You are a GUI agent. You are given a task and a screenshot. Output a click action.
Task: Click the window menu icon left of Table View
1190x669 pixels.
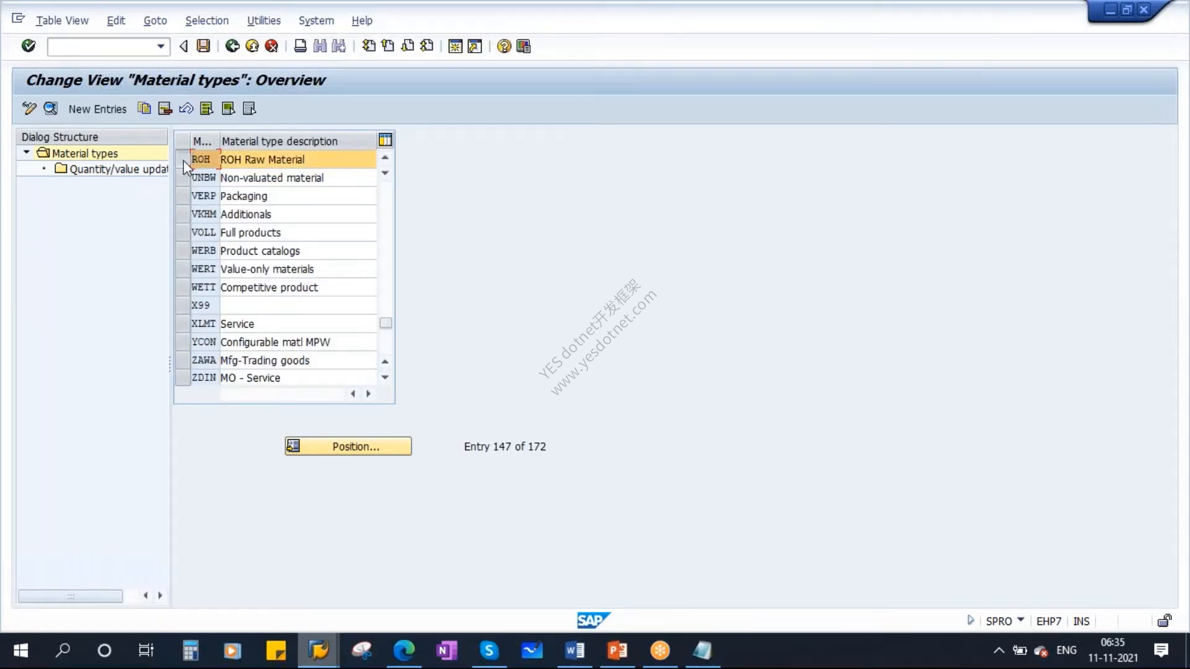click(18, 19)
